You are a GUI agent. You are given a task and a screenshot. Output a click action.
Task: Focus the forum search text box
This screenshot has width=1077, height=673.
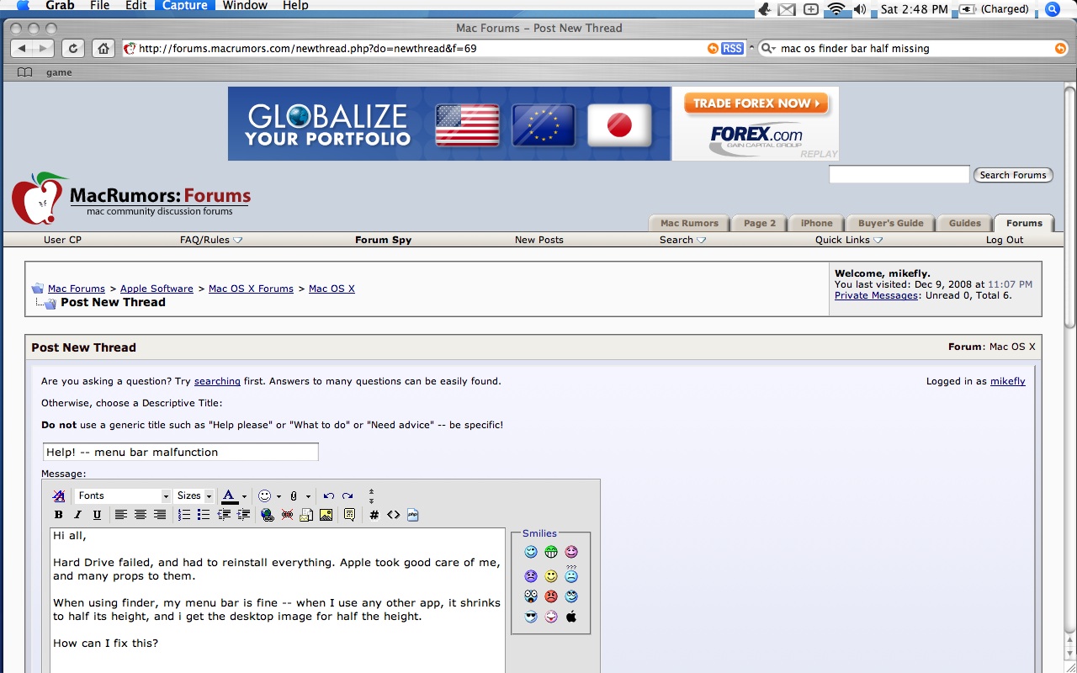(x=899, y=175)
